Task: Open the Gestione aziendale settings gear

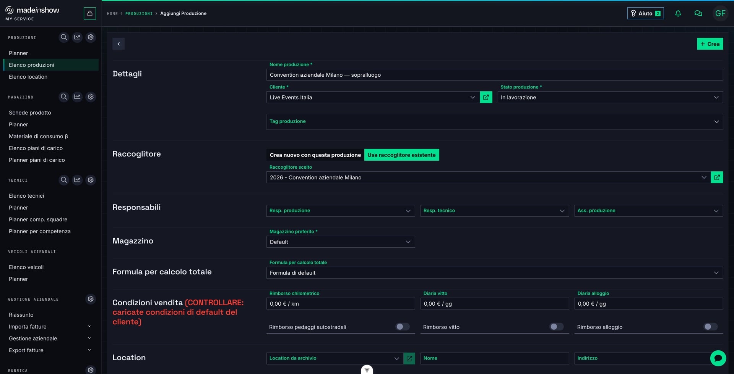Action: [x=91, y=299]
